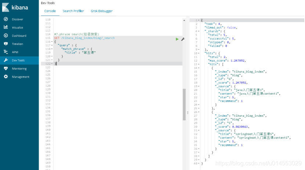Viewport: 305px width, 170px height.
Task: Click the "match_phrase" line in editor
Action: [76, 49]
